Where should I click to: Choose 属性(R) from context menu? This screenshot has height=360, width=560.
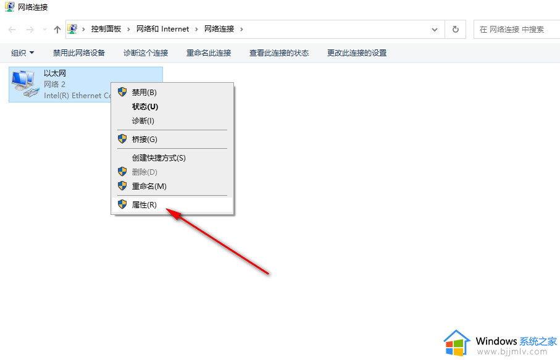(x=172, y=204)
